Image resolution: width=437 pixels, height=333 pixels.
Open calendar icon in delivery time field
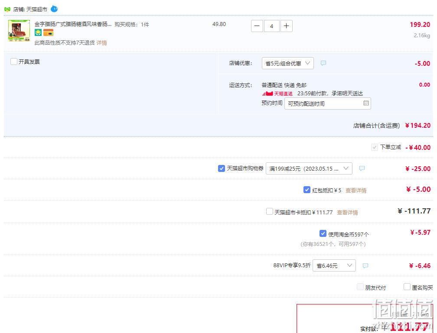(x=366, y=103)
